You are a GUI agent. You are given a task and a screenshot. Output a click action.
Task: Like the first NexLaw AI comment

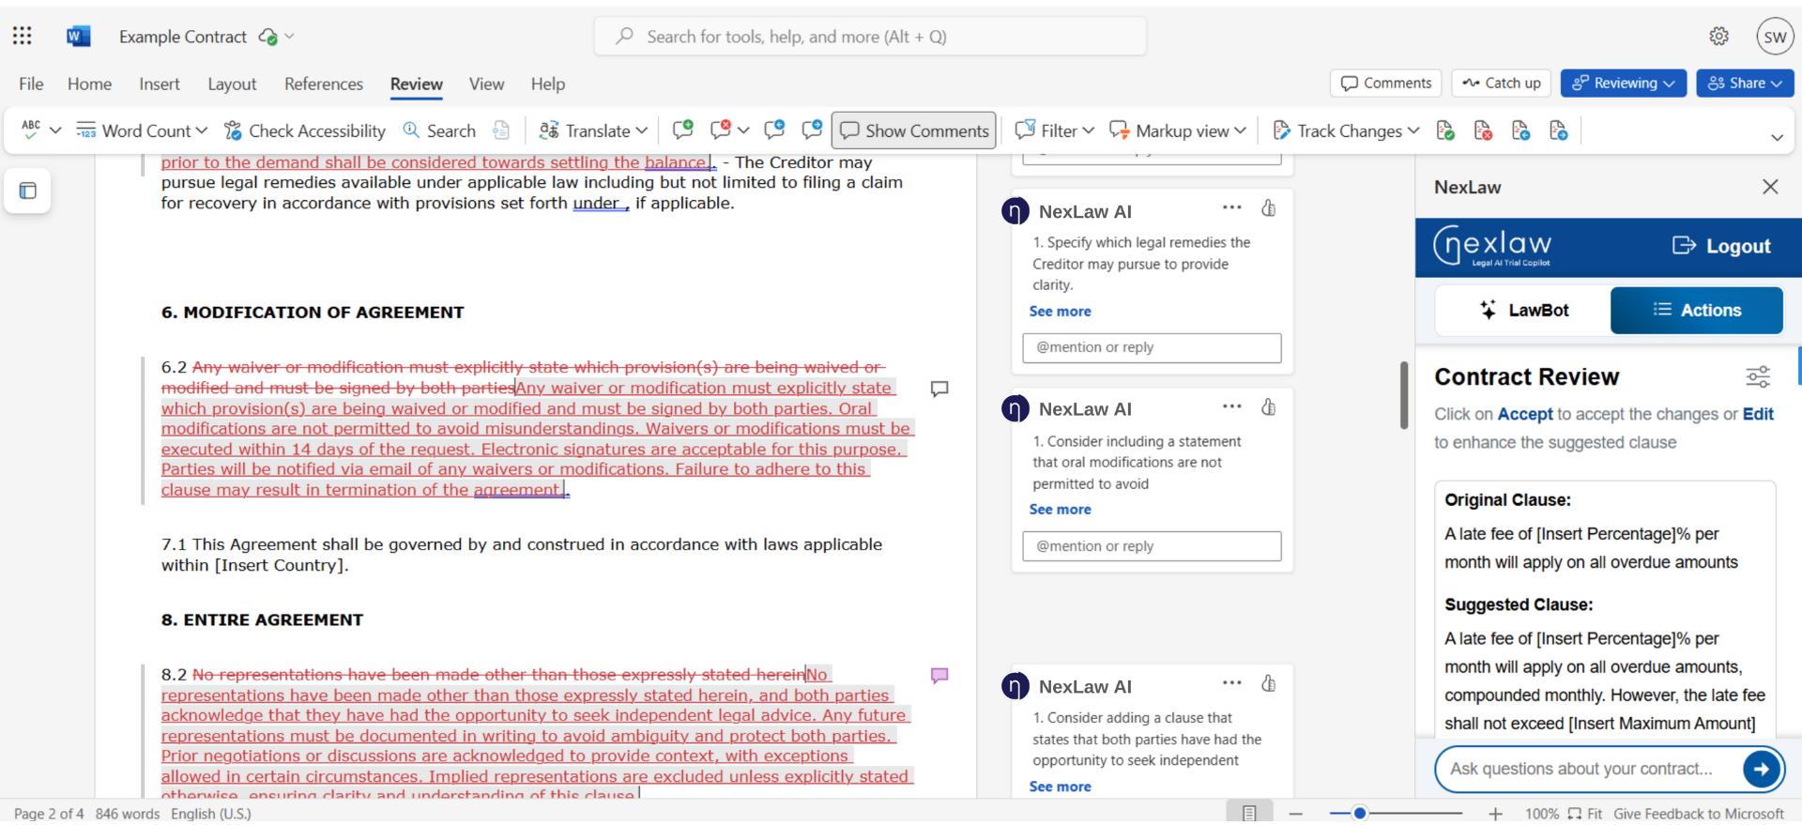[1269, 208]
